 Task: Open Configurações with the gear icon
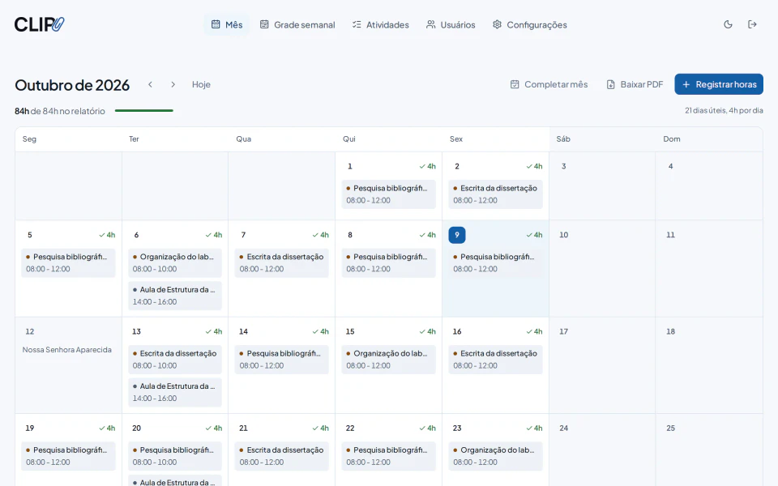529,25
